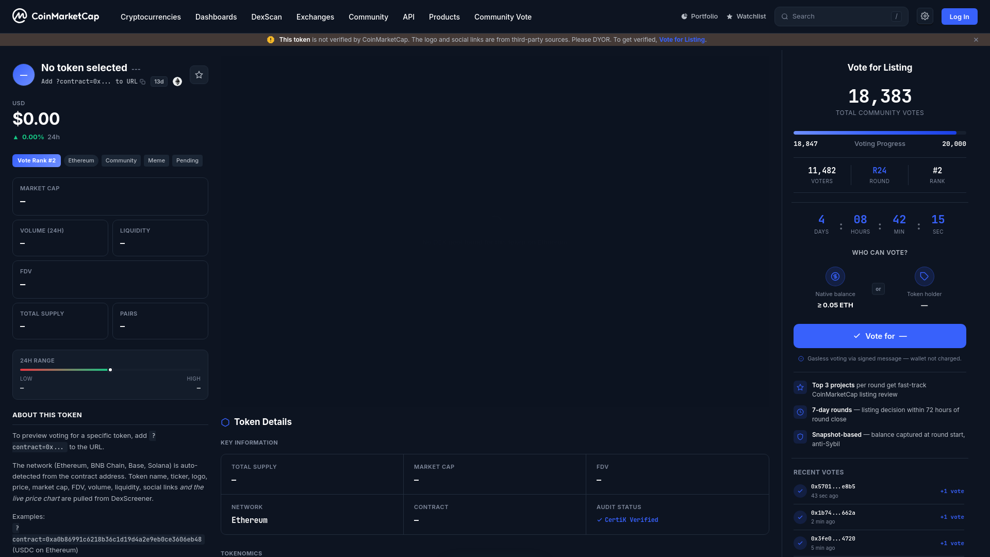Open Watchlist link
This screenshot has height=557, width=990.
[x=746, y=17]
